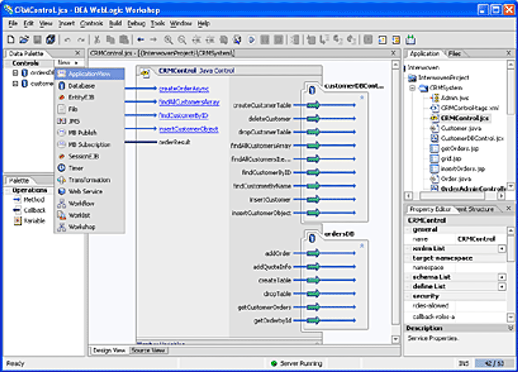The height and width of the screenshot is (372, 518).
Task: Click the Paste toolbar icon
Action: click(124, 40)
